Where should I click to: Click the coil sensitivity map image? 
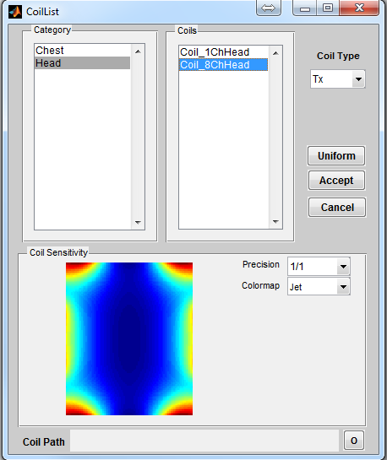point(129,338)
